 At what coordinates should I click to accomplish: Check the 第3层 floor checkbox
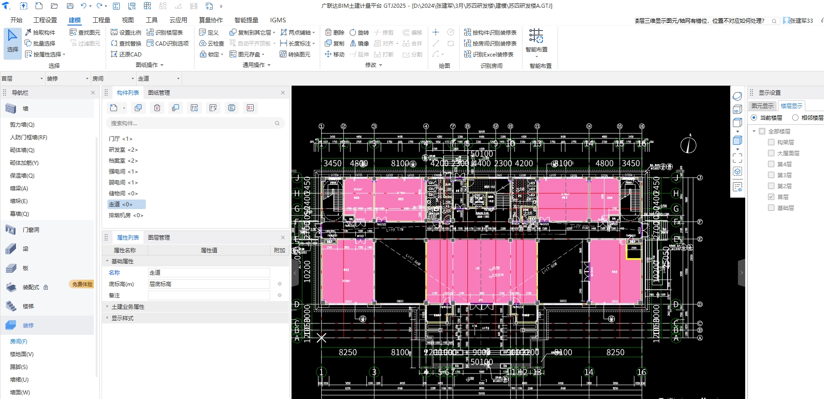point(771,175)
